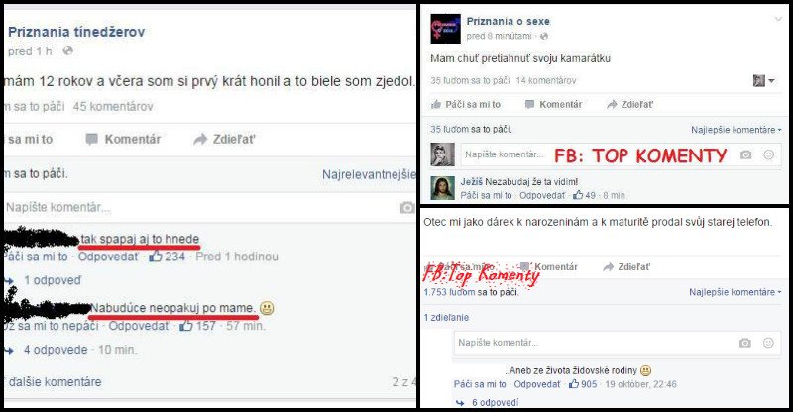Expand the 4 odpovede replies thread

click(x=56, y=350)
